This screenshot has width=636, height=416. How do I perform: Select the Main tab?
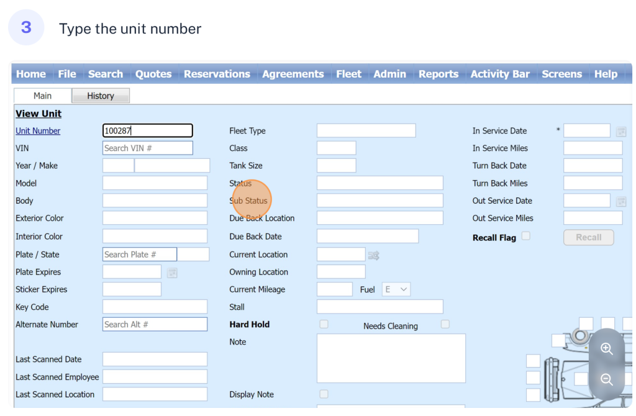[42, 96]
